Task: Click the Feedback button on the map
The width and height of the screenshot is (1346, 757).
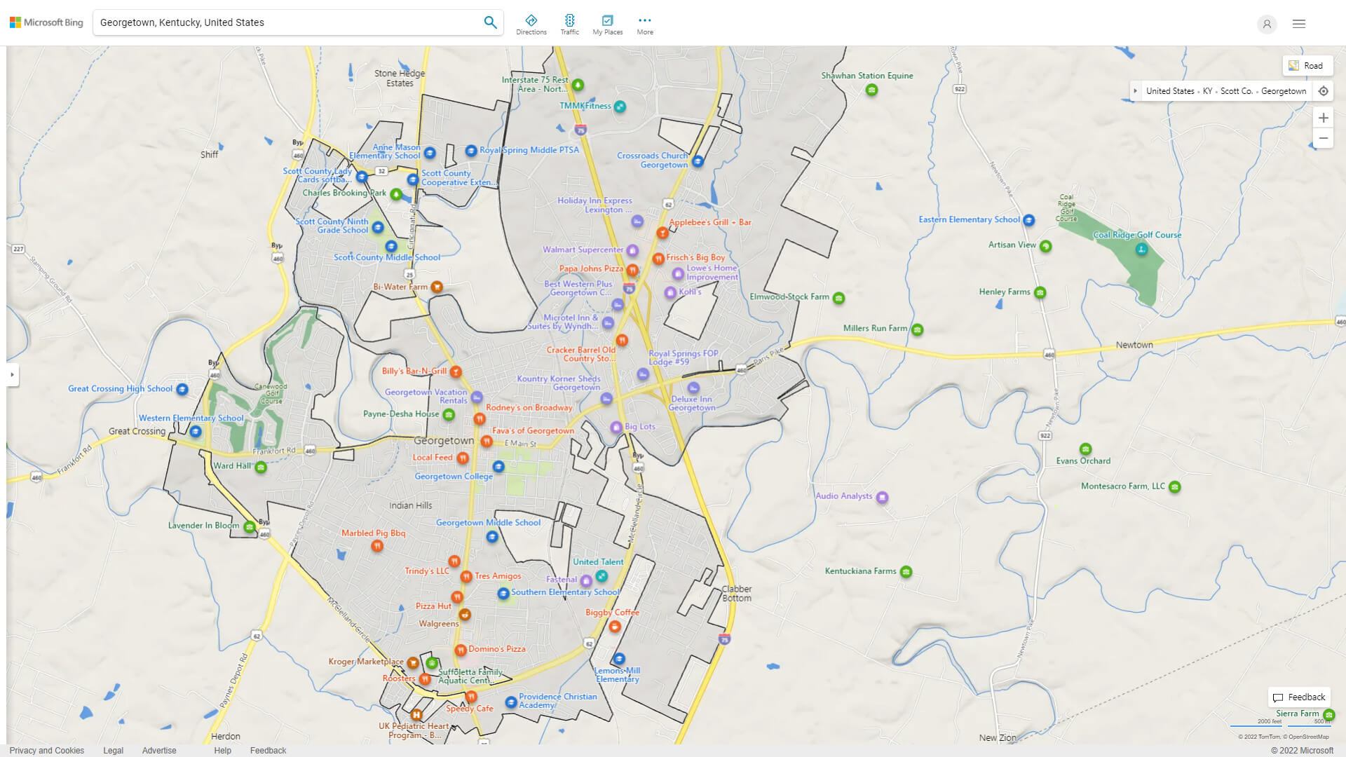Action: tap(1299, 697)
